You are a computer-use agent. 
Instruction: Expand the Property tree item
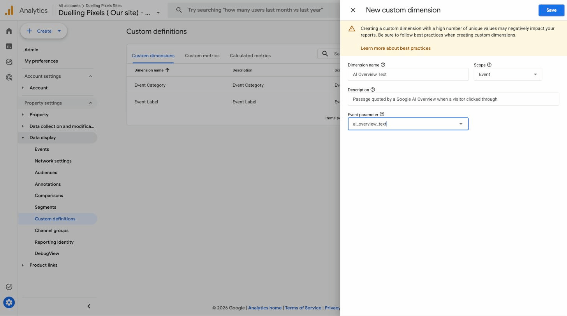[x=23, y=115]
